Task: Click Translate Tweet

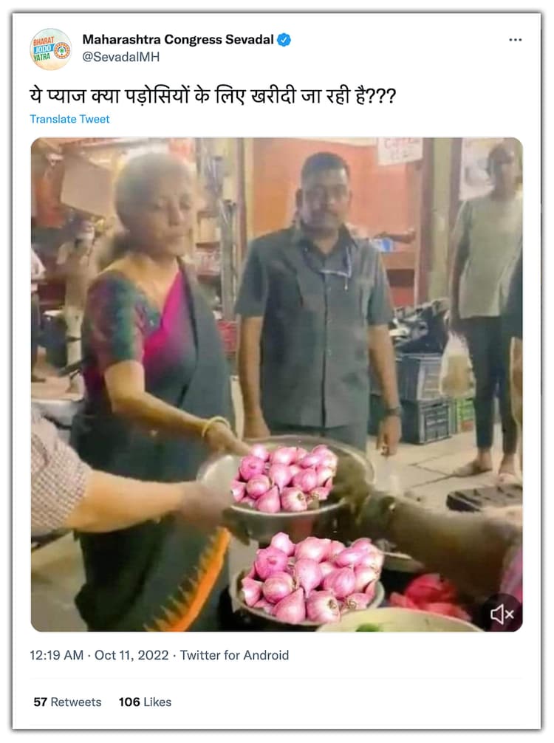Action: coord(69,119)
